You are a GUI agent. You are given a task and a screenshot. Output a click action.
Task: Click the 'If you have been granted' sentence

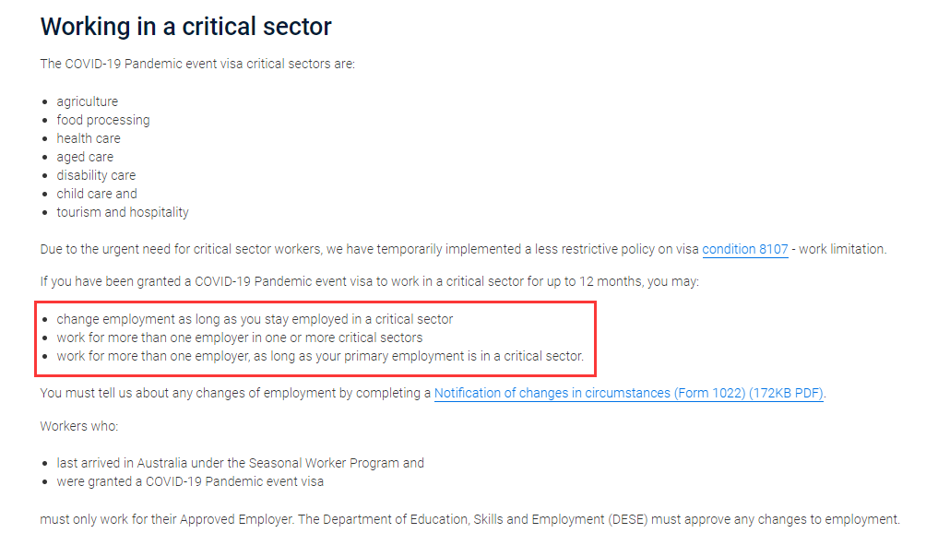tap(369, 281)
